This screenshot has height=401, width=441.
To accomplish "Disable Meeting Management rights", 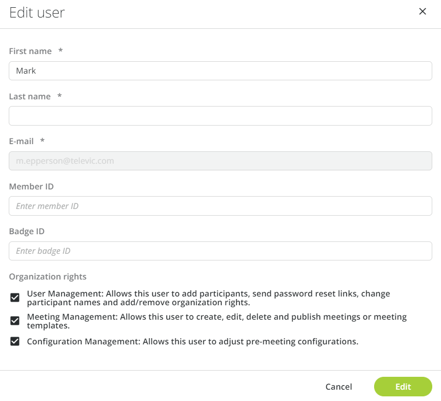I will click(14, 320).
